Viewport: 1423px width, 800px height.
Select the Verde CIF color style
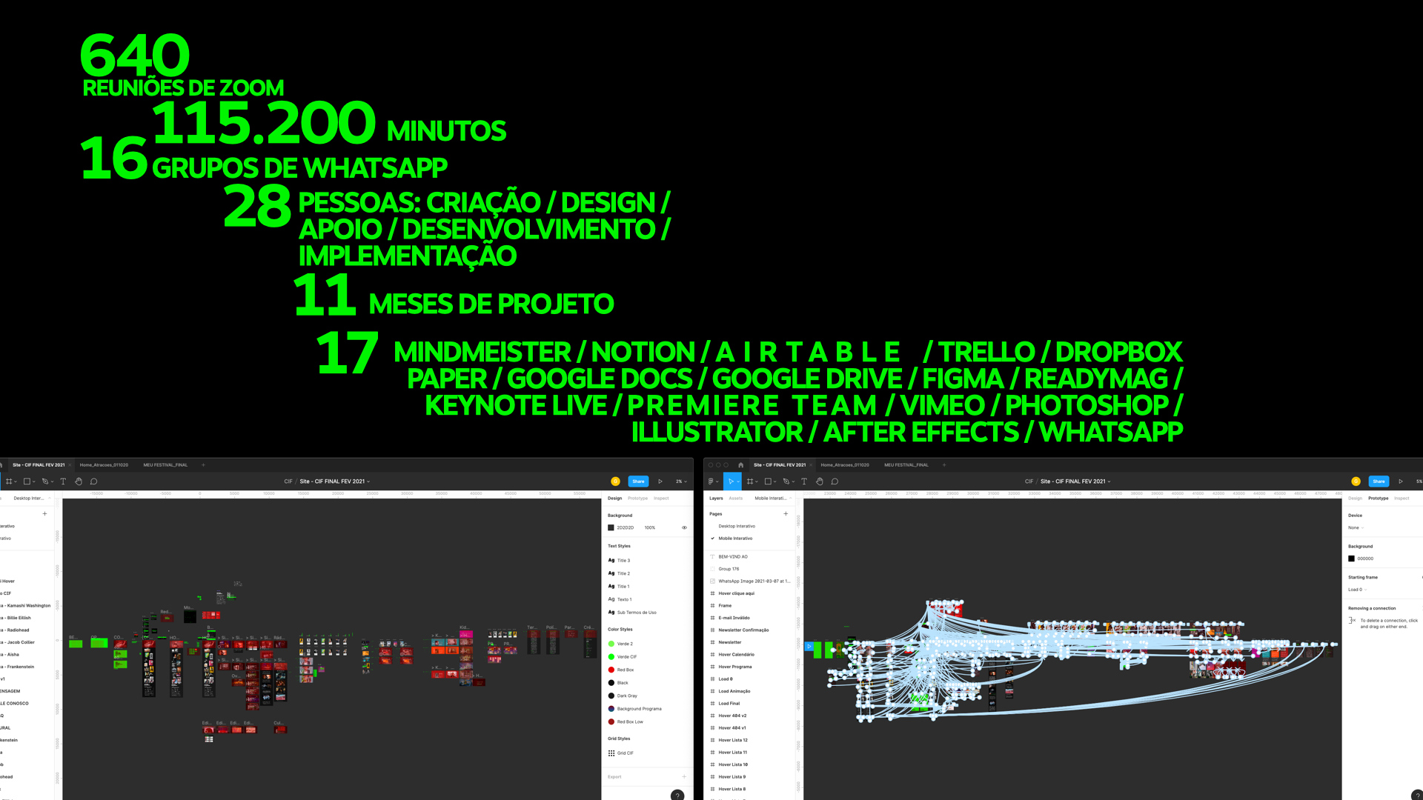[623, 657]
